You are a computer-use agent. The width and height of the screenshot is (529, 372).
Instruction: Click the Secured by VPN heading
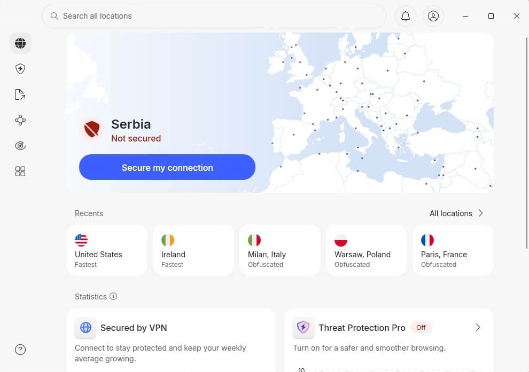tap(134, 328)
